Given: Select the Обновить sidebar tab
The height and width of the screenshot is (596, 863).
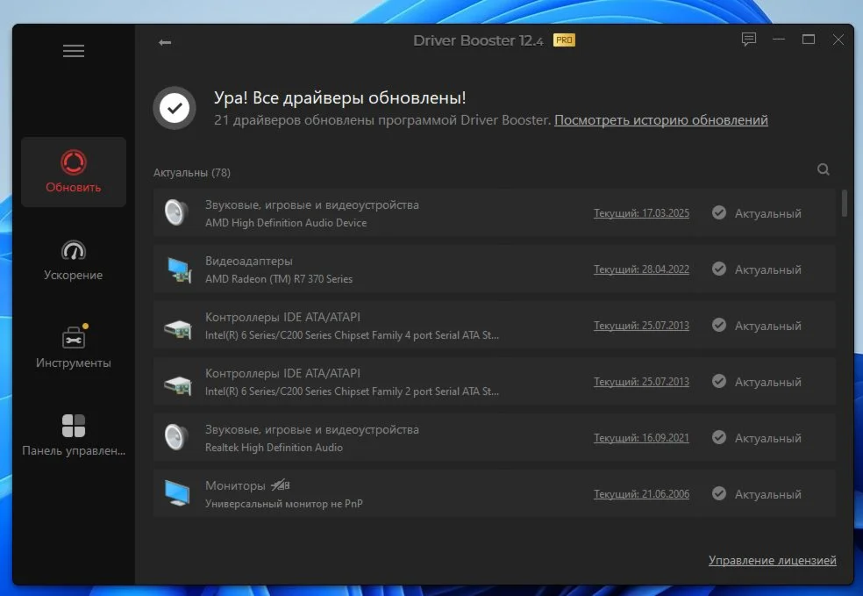Looking at the screenshot, I should click(73, 172).
